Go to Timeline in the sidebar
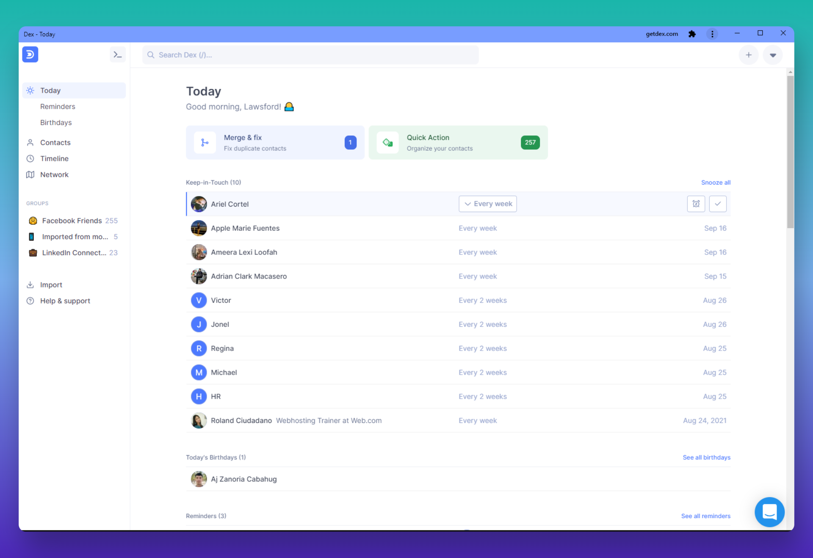 (x=54, y=159)
